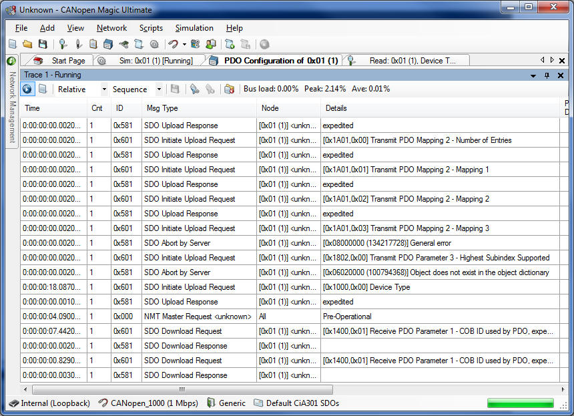Click CANopen_1000 (1 Mbps) in status bar
Viewport: 574px width, 416px height.
[x=148, y=403]
